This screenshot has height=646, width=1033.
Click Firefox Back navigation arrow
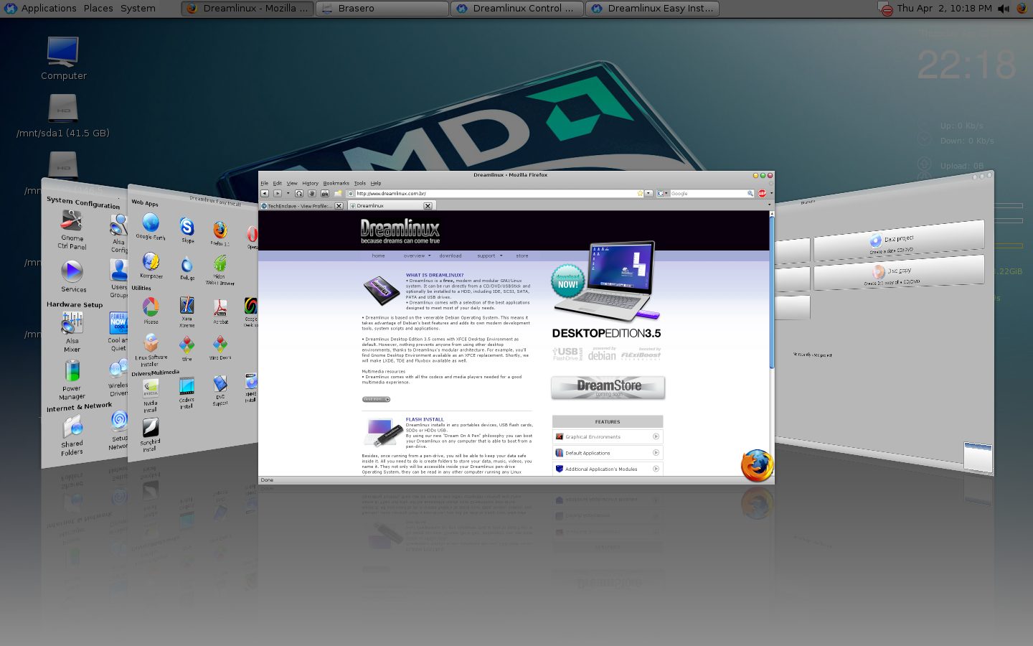click(x=265, y=193)
